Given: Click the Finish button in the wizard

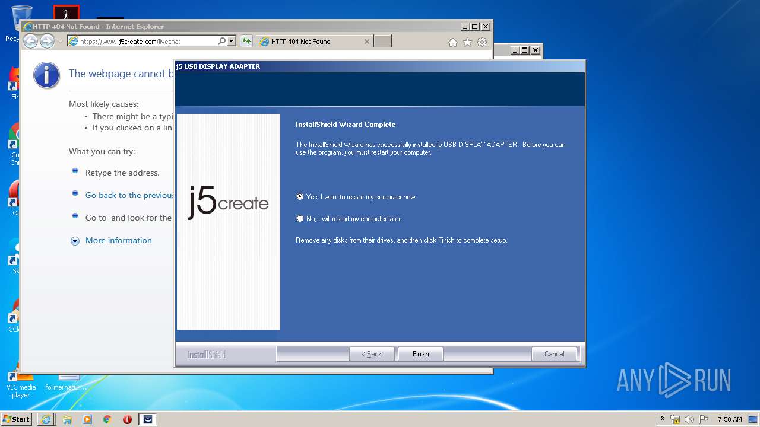Looking at the screenshot, I should 420,354.
